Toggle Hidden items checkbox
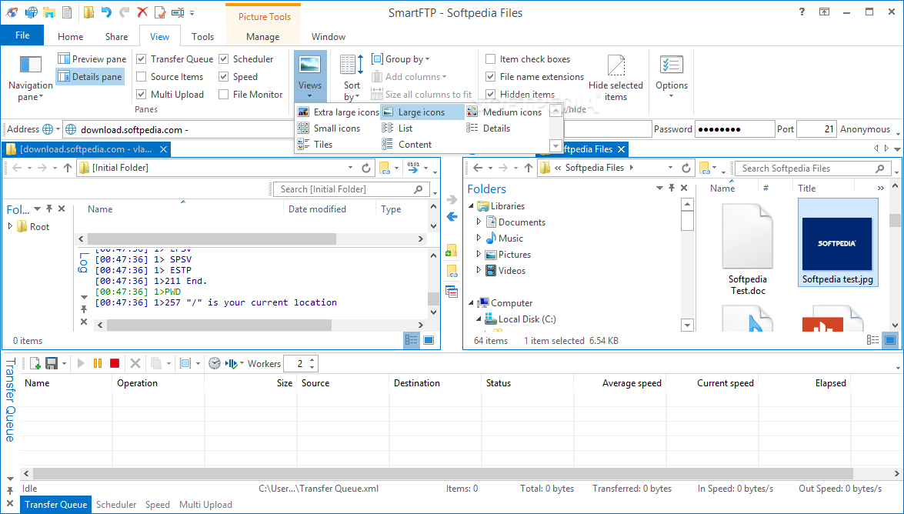The image size is (904, 514). tap(491, 94)
